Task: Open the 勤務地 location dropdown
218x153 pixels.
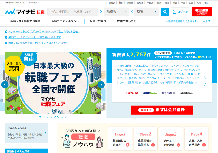Action: pos(116,12)
